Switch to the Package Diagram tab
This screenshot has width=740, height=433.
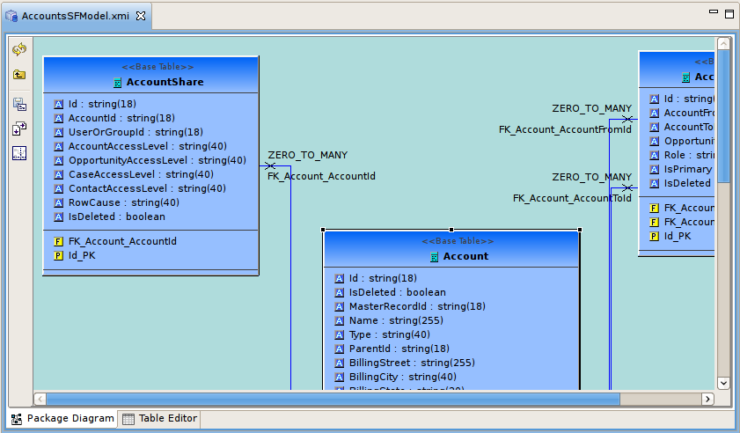coord(62,419)
